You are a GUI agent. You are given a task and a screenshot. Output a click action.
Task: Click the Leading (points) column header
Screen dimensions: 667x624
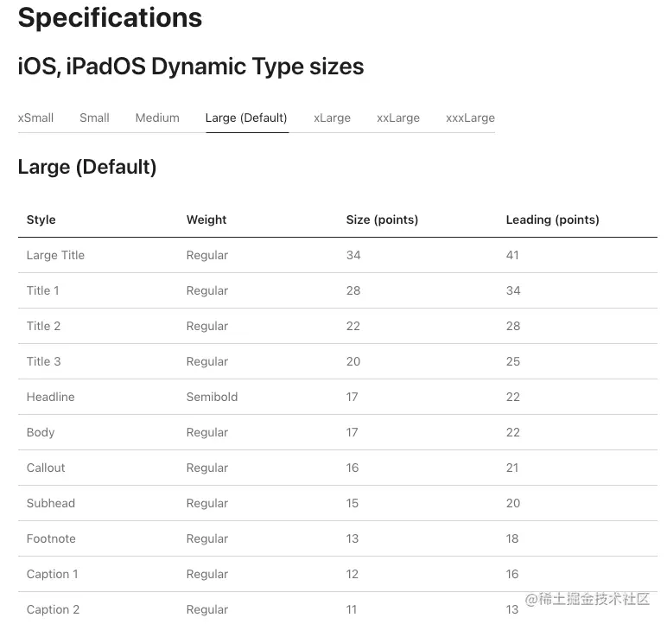(x=552, y=220)
